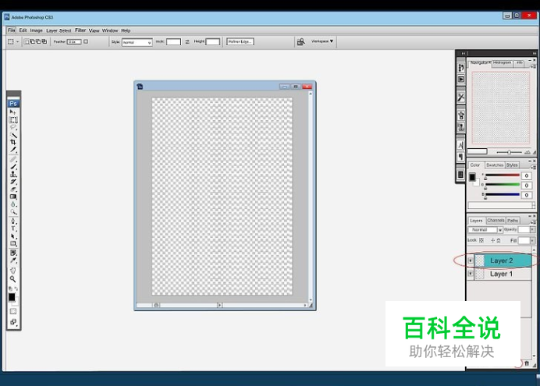This screenshot has height=386, width=540.
Task: Toggle lock position in Layers panel
Action: tap(493, 240)
